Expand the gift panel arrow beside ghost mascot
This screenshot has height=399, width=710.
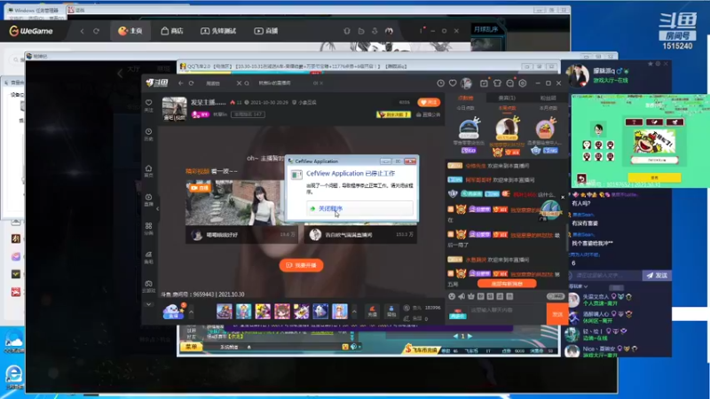(x=191, y=312)
